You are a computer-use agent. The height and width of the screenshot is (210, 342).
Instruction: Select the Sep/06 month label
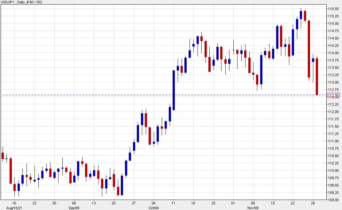(x=74, y=208)
